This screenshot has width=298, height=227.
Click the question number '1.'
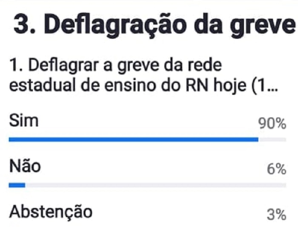point(16,65)
